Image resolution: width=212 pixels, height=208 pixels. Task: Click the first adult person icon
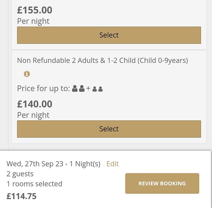75,89
